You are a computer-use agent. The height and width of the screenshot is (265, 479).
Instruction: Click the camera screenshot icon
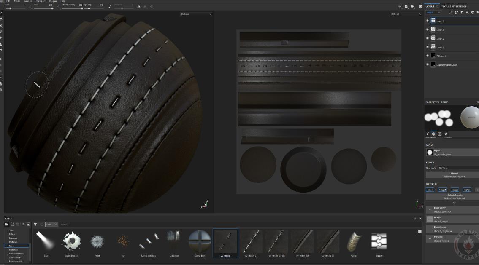pos(420,6)
